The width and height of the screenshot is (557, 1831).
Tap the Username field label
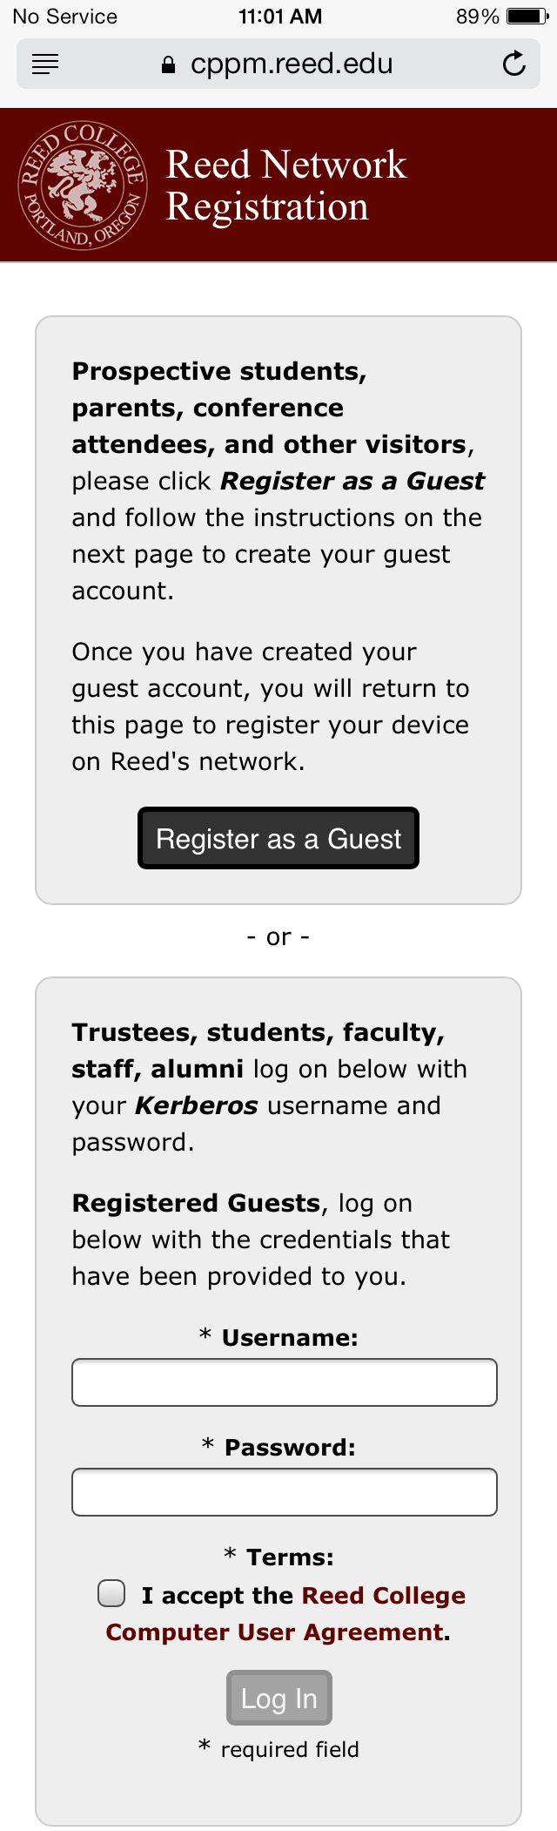pyautogui.click(x=289, y=1338)
